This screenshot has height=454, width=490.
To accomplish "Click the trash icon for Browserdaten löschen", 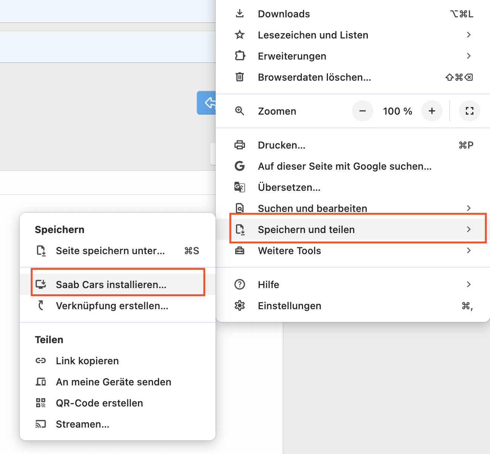I will click(240, 77).
